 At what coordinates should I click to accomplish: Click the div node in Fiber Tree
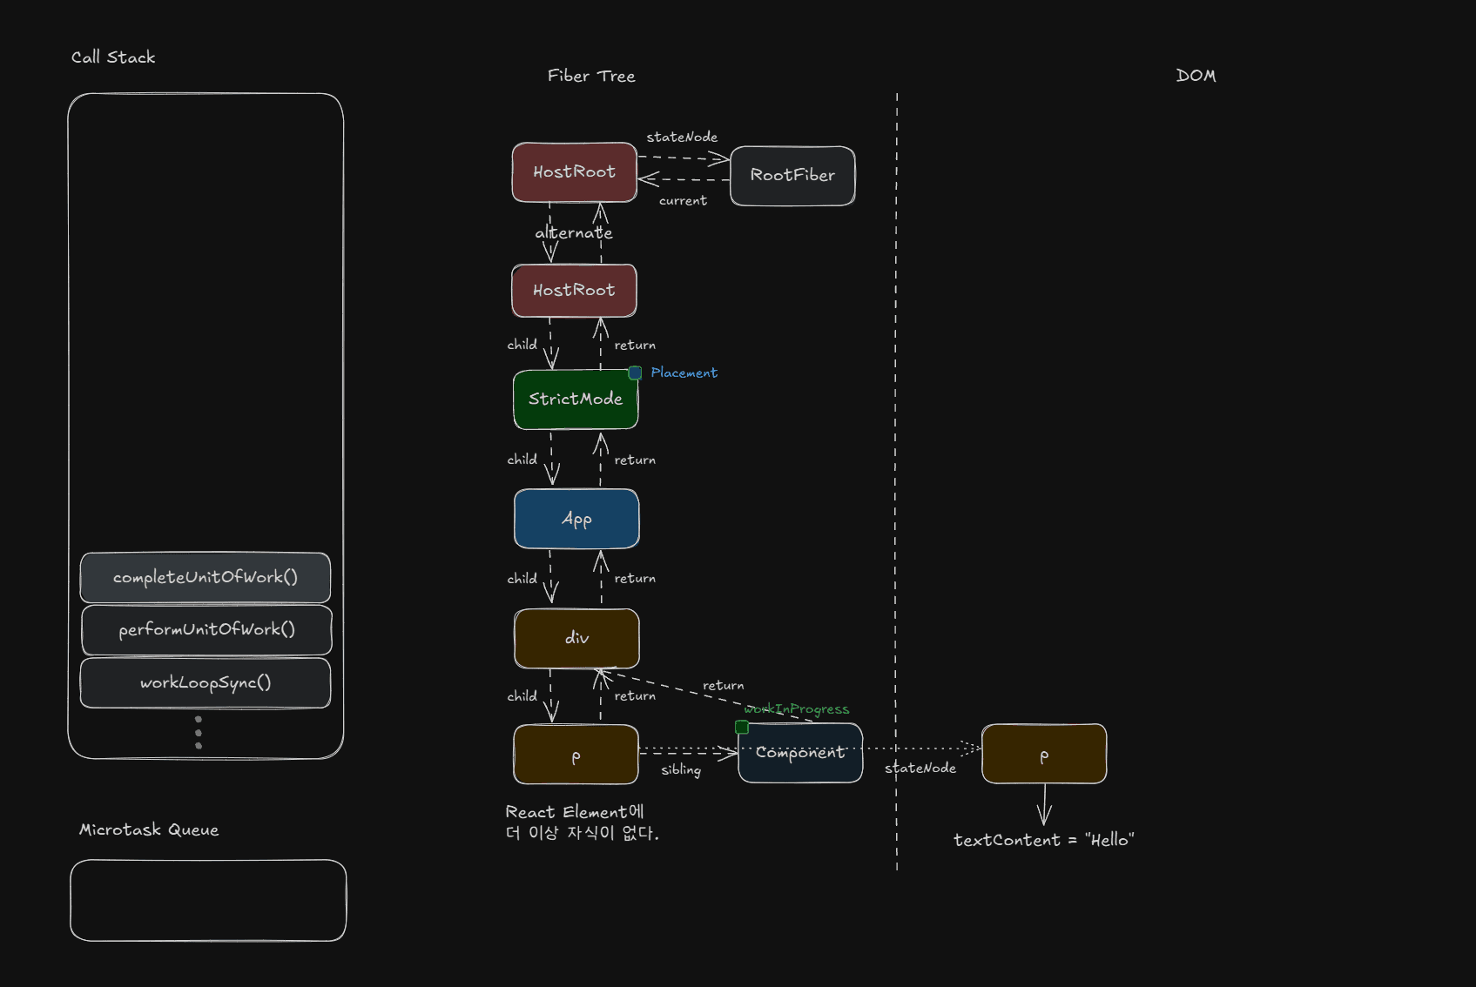click(576, 638)
